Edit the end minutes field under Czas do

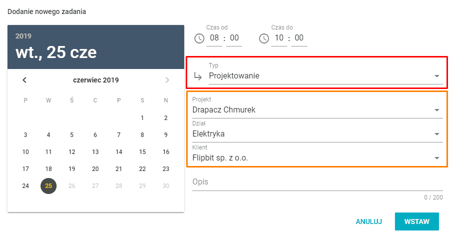click(299, 38)
